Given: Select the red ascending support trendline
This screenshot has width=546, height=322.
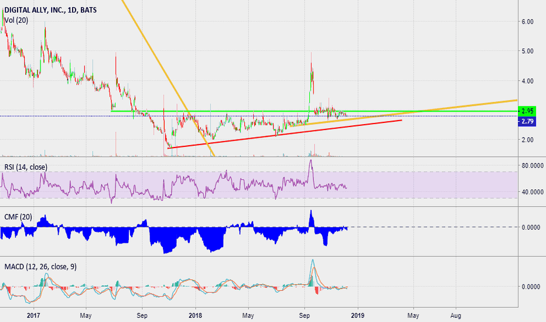Looking at the screenshot, I should point(285,135).
